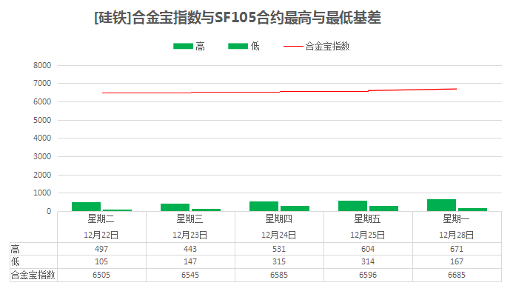Click the 12月24日 date label
Image resolution: width=513 pixels, height=294 pixels.
[x=279, y=235]
